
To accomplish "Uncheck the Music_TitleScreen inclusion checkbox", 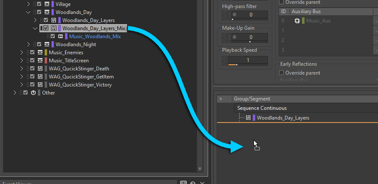I will click(x=32, y=61).
